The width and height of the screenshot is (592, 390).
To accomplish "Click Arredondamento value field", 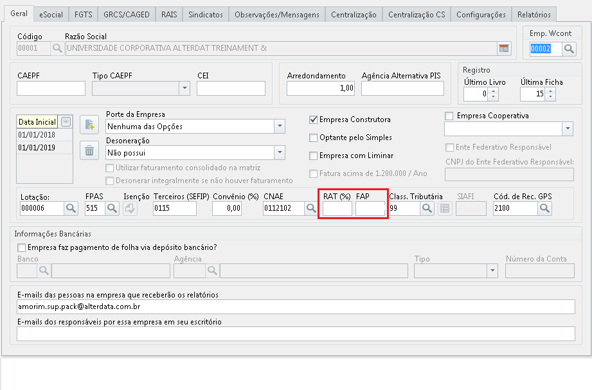I will (321, 89).
